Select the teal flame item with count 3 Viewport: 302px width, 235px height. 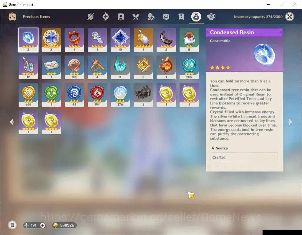click(120, 68)
